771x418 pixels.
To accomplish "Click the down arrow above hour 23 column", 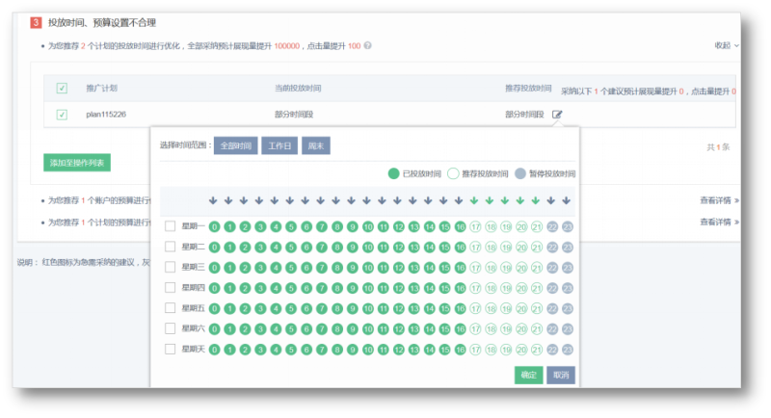I will click(x=566, y=200).
